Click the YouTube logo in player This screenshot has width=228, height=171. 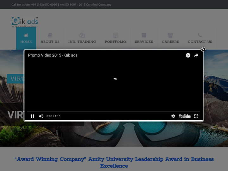(185, 116)
